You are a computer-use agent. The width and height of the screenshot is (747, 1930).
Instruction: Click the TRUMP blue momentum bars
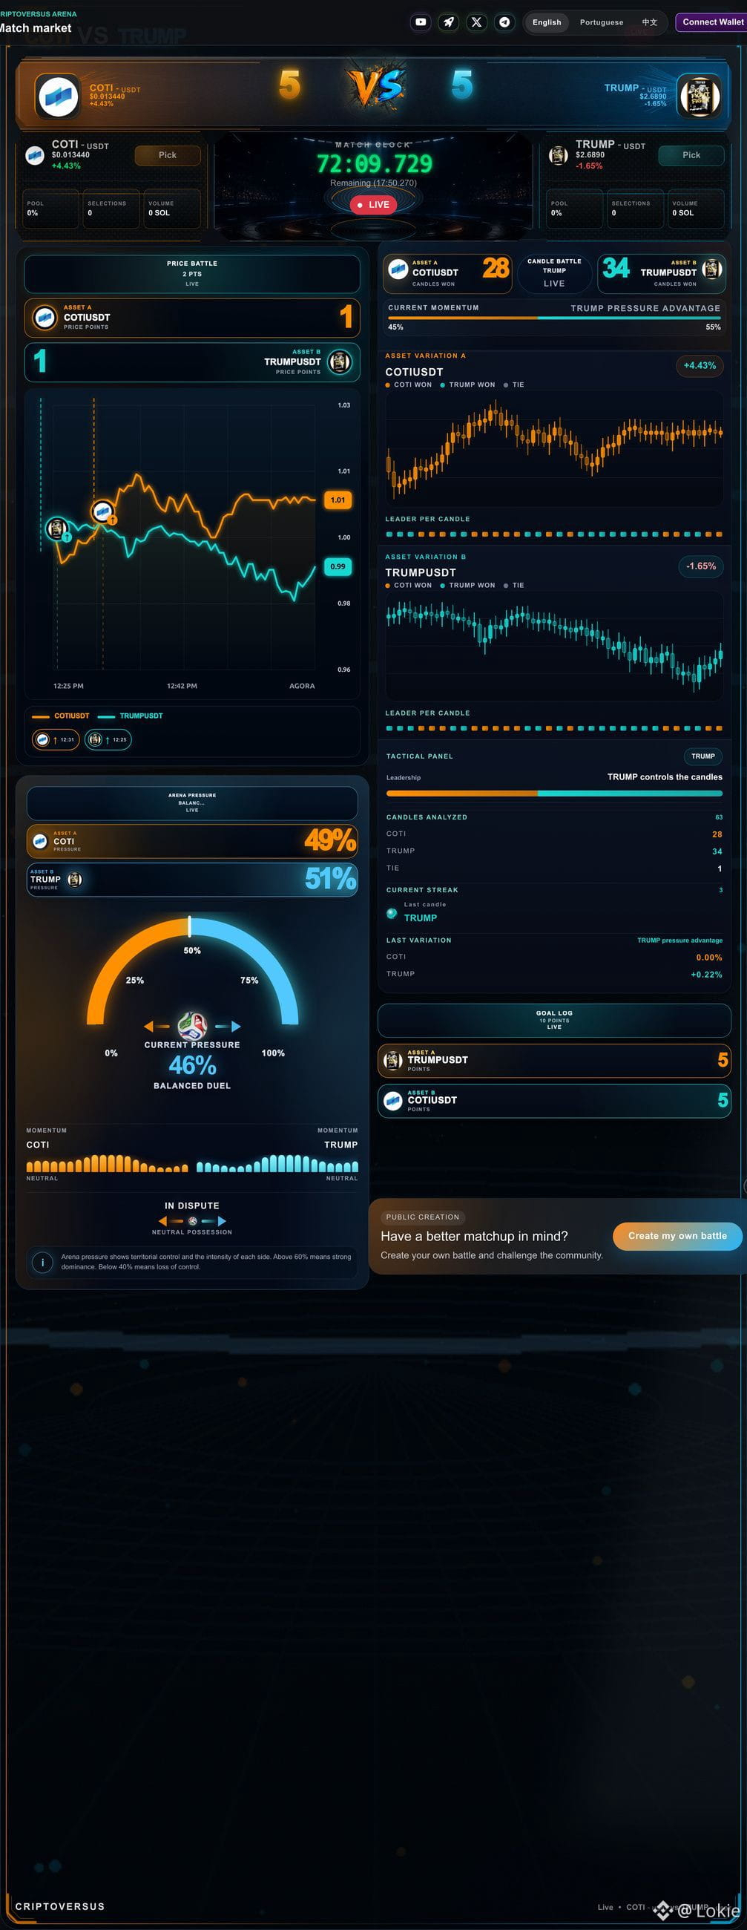[277, 1162]
